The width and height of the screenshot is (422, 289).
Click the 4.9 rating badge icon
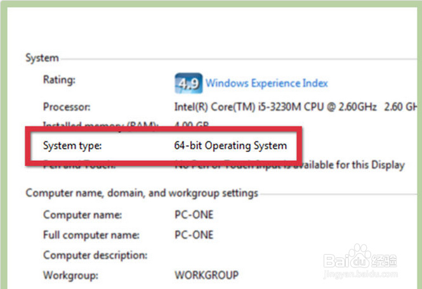188,83
